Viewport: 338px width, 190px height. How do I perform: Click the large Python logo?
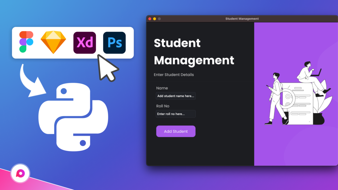(73, 117)
